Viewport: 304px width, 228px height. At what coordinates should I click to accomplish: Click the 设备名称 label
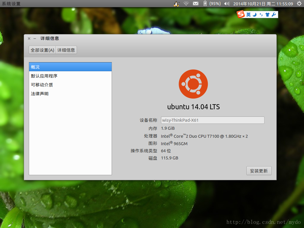click(x=148, y=120)
